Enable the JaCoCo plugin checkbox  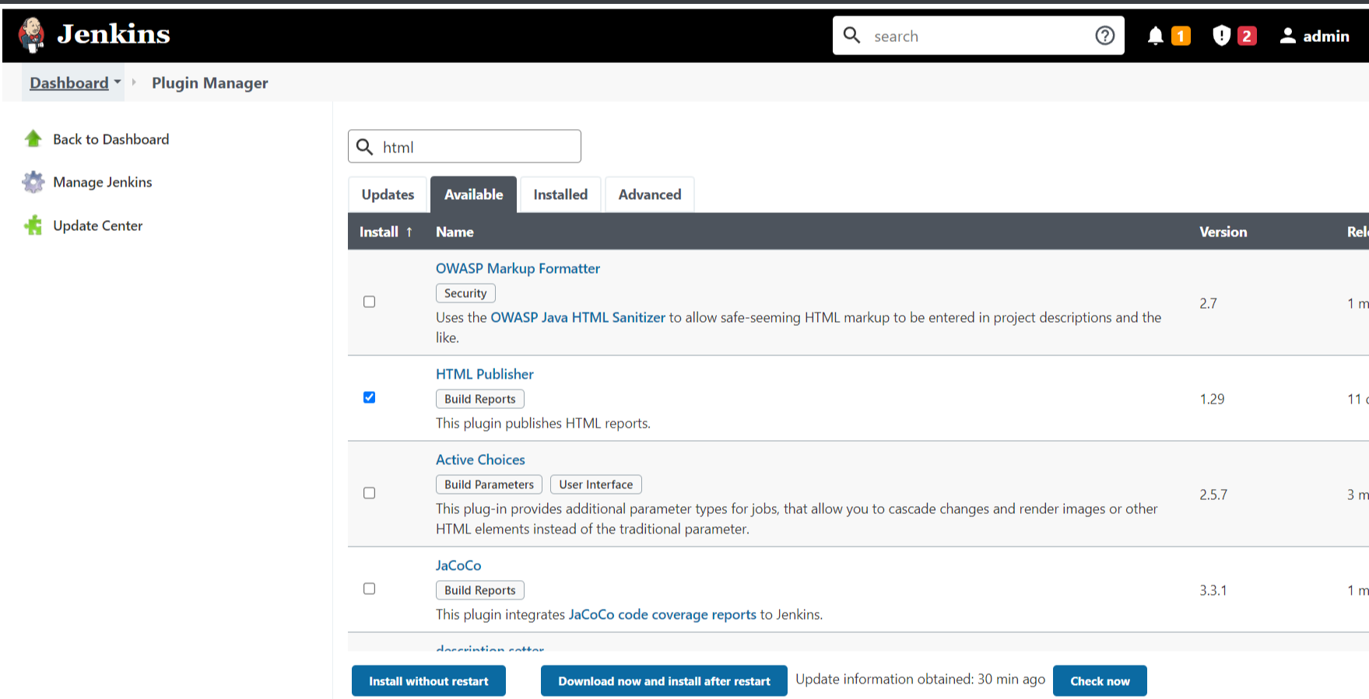370,589
